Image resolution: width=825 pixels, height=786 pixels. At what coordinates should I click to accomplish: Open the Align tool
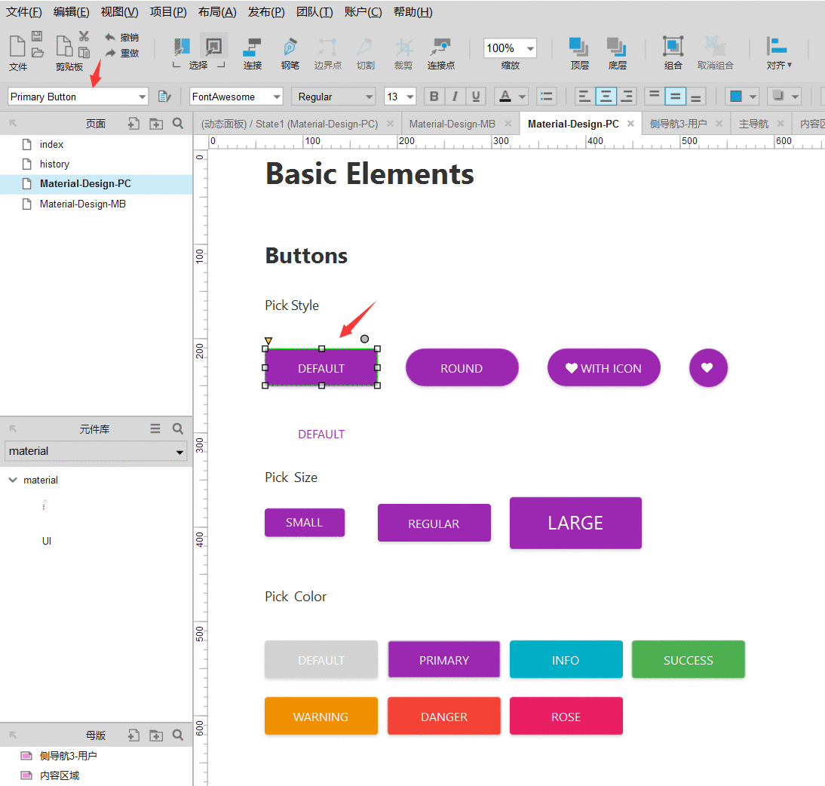(x=779, y=53)
